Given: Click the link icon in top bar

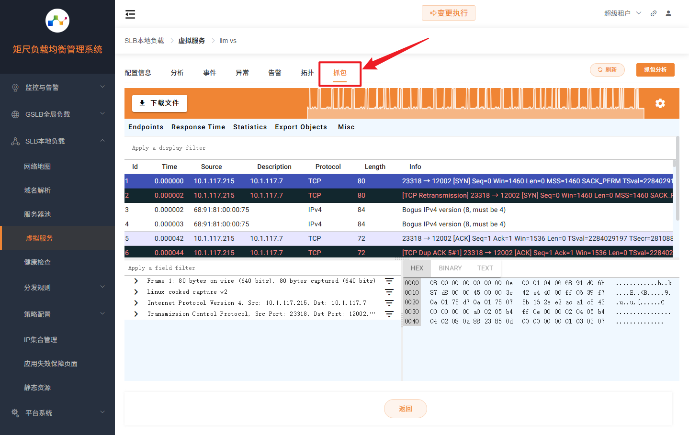Looking at the screenshot, I should 653,13.
